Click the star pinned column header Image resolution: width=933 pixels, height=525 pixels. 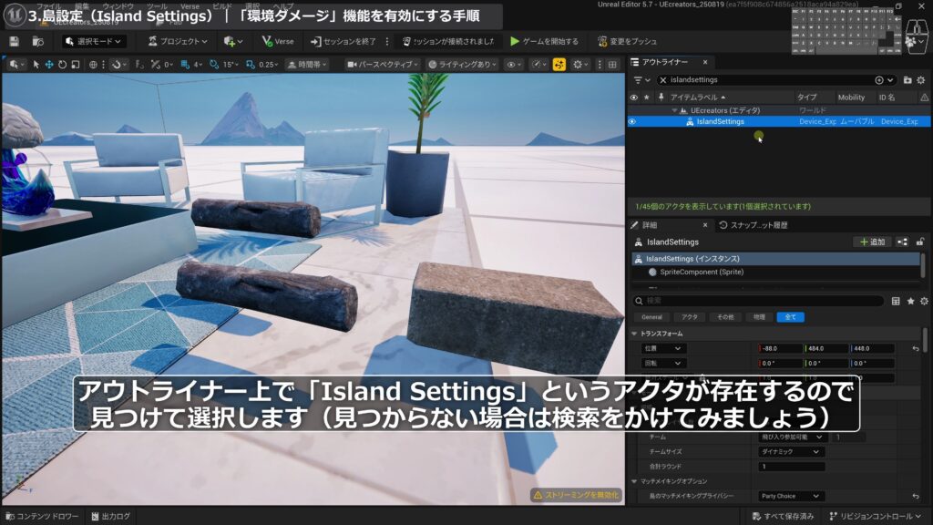647,97
